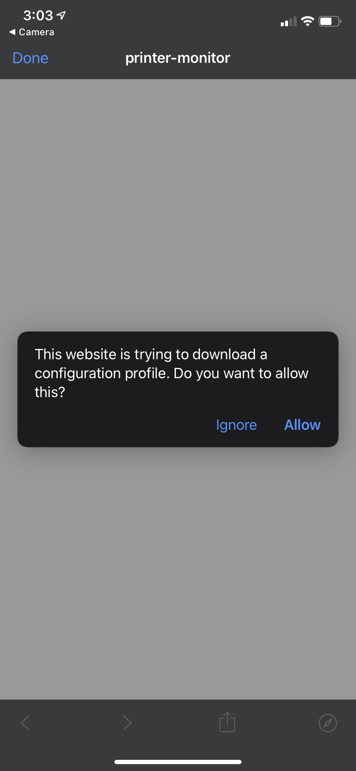Tap the Wi-Fi status icon
Image resolution: width=356 pixels, height=771 pixels.
307,21
